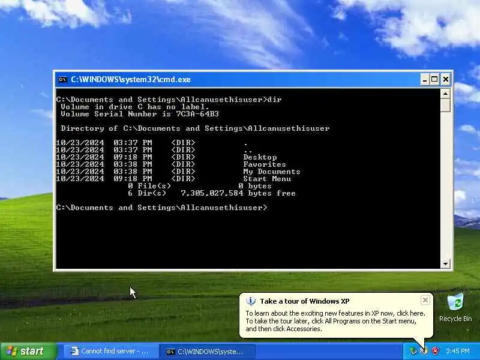Click the '7,305,027,584 bytes free' text
The width and height of the screenshot is (480, 360).
tap(238, 193)
